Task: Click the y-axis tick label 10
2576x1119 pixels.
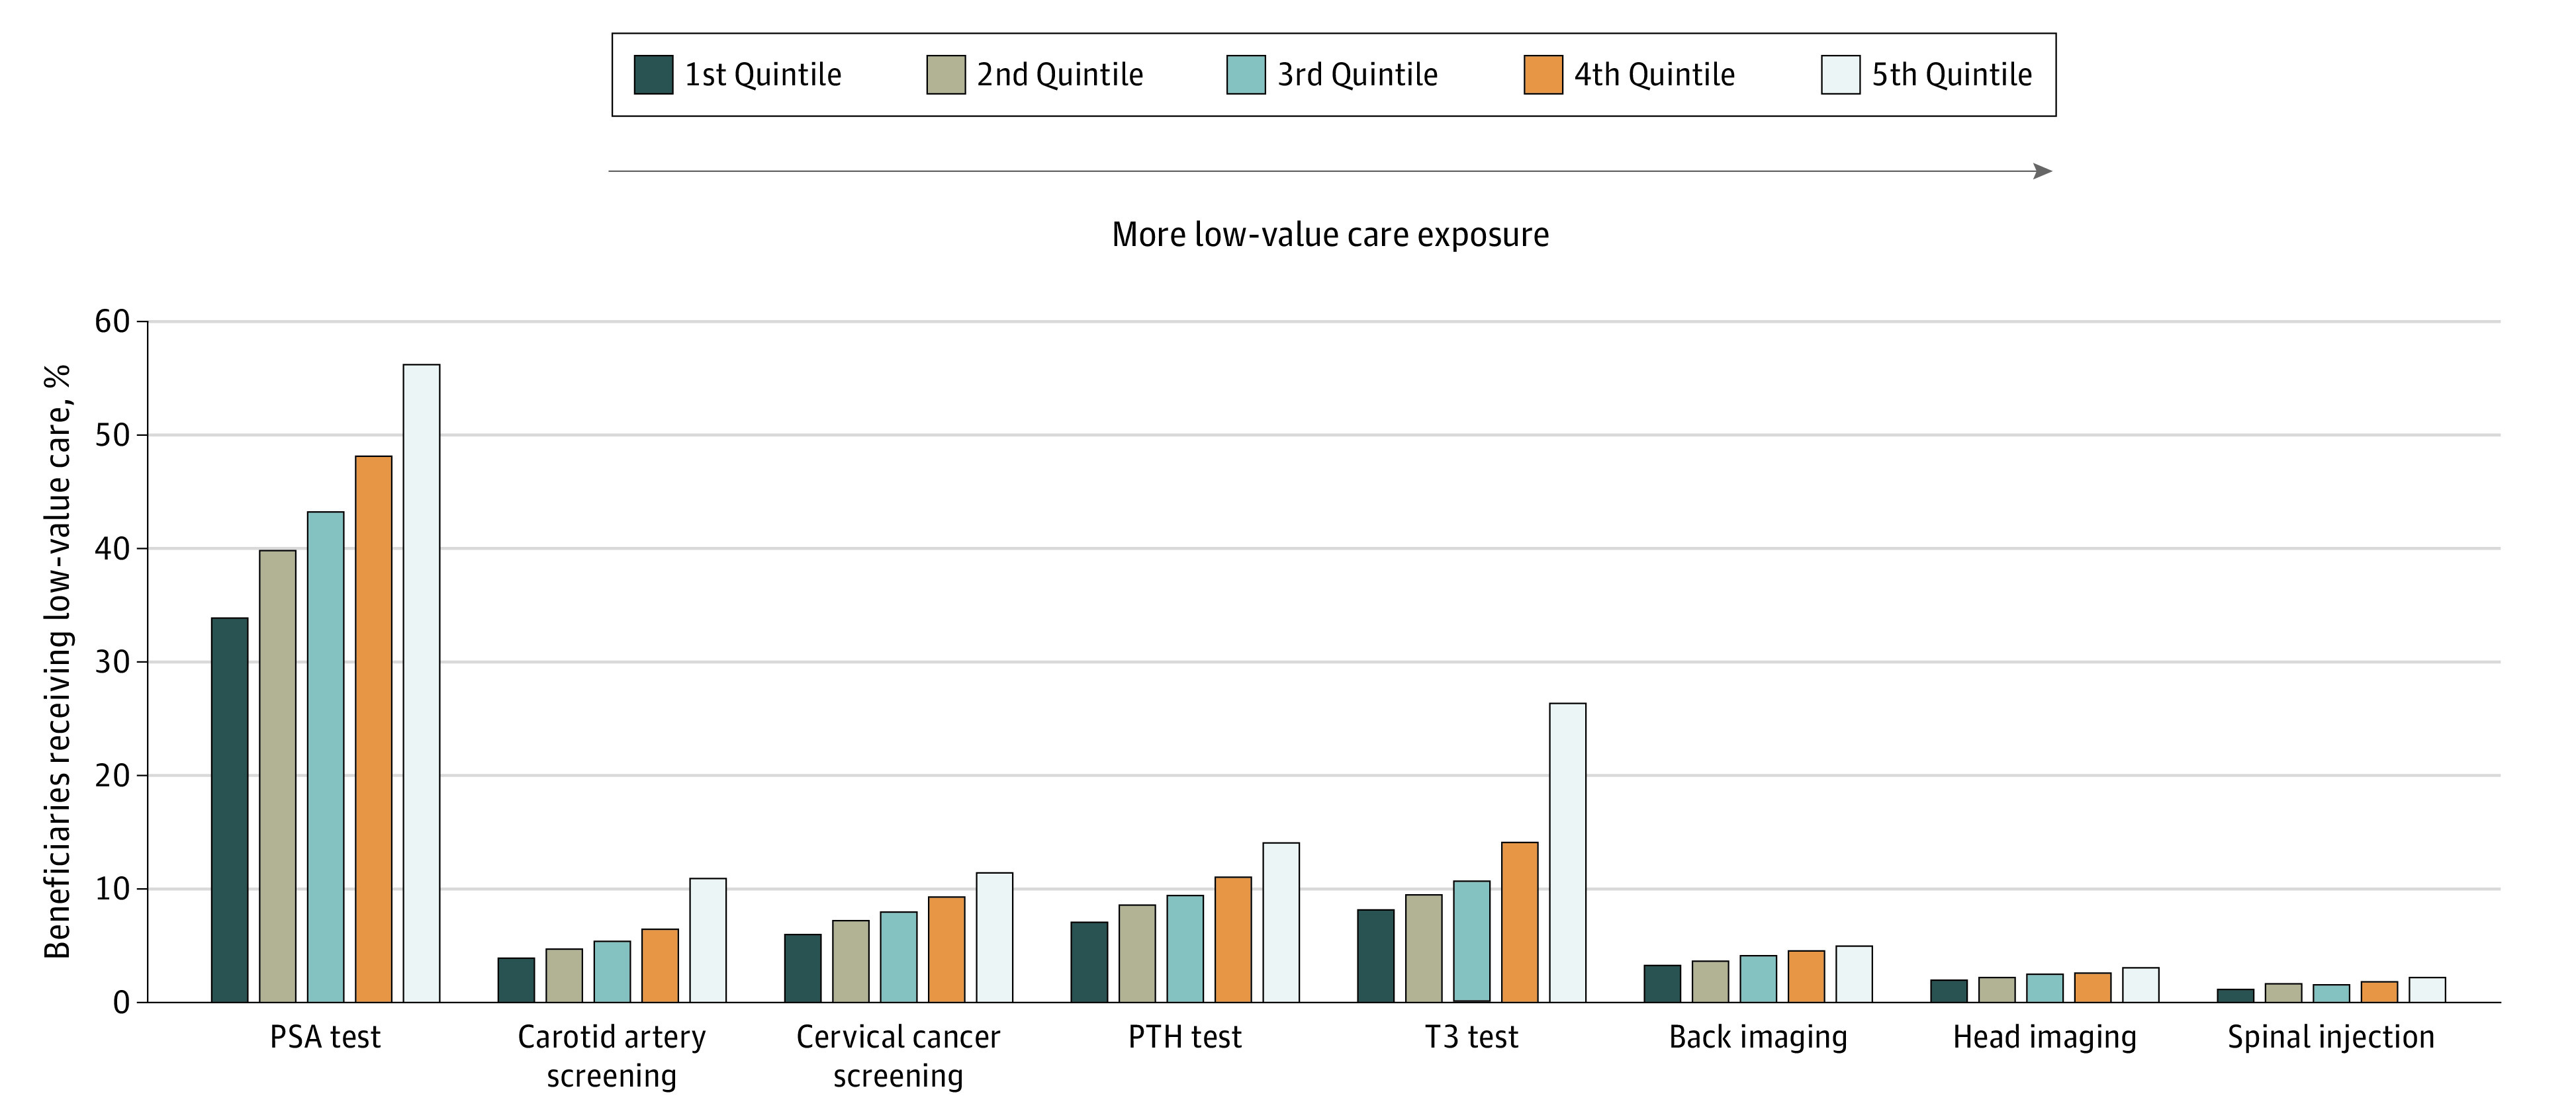Action: [112, 888]
